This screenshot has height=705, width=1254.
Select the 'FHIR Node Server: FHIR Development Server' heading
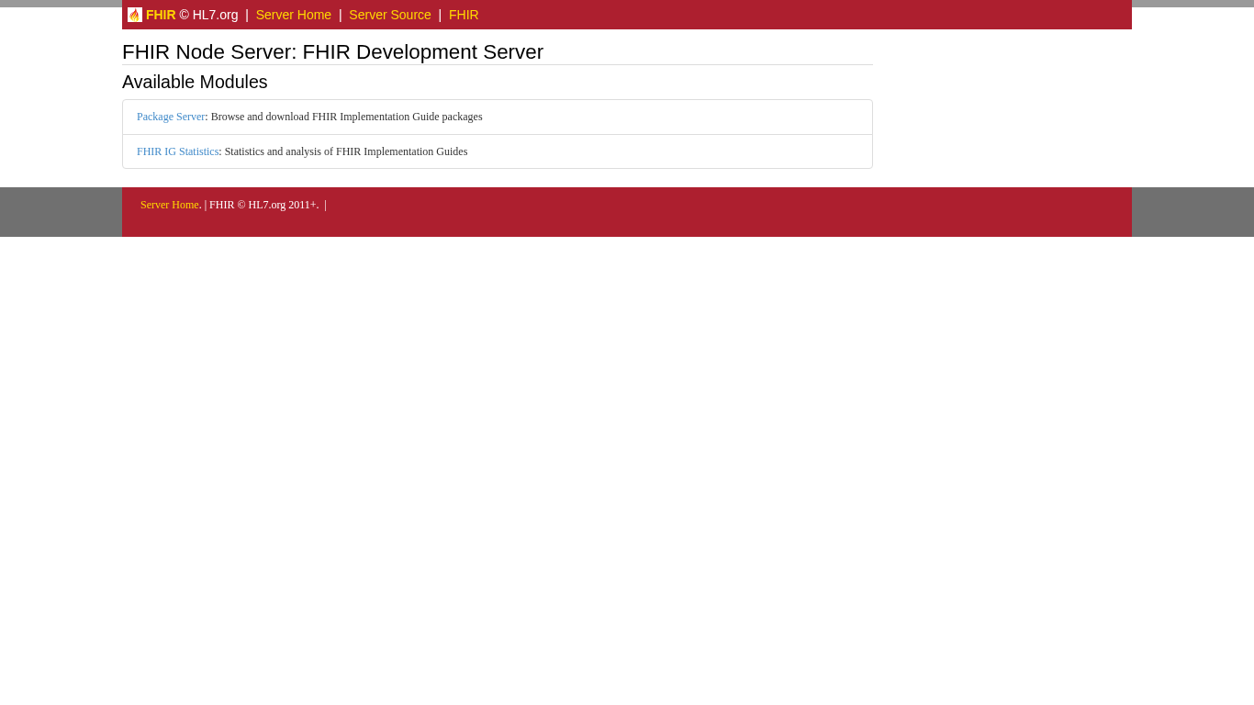point(332,52)
